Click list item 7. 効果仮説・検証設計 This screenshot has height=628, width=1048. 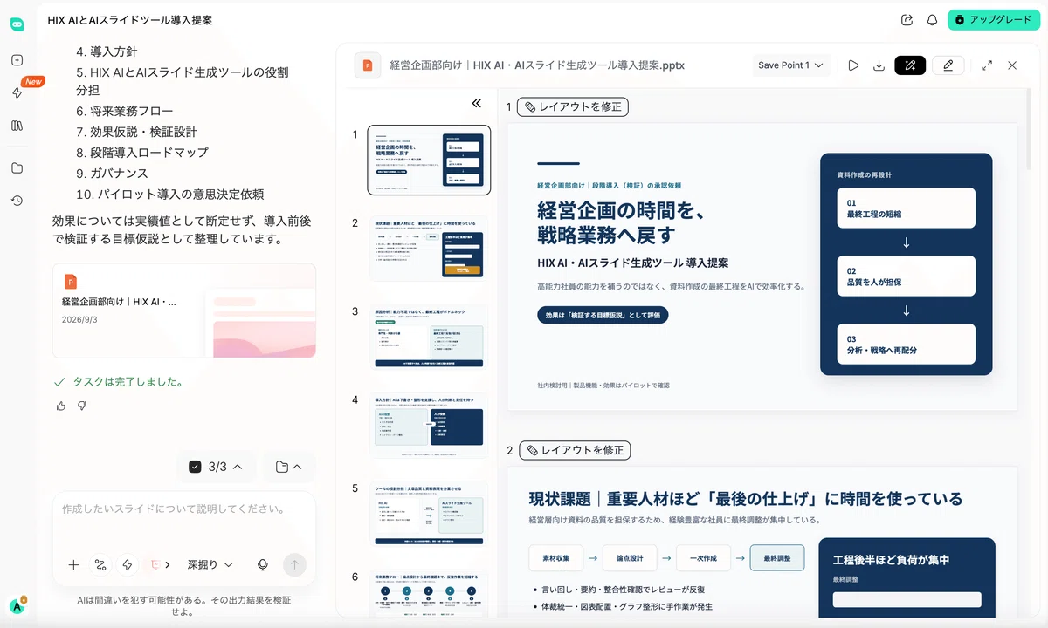point(136,132)
